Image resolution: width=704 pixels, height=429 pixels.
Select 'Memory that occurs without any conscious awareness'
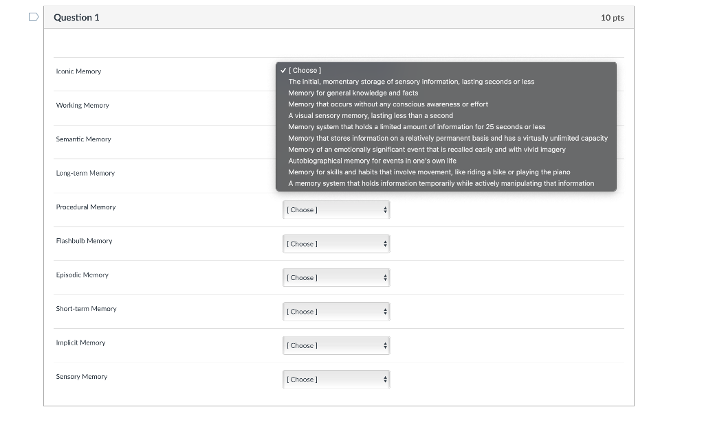388,104
